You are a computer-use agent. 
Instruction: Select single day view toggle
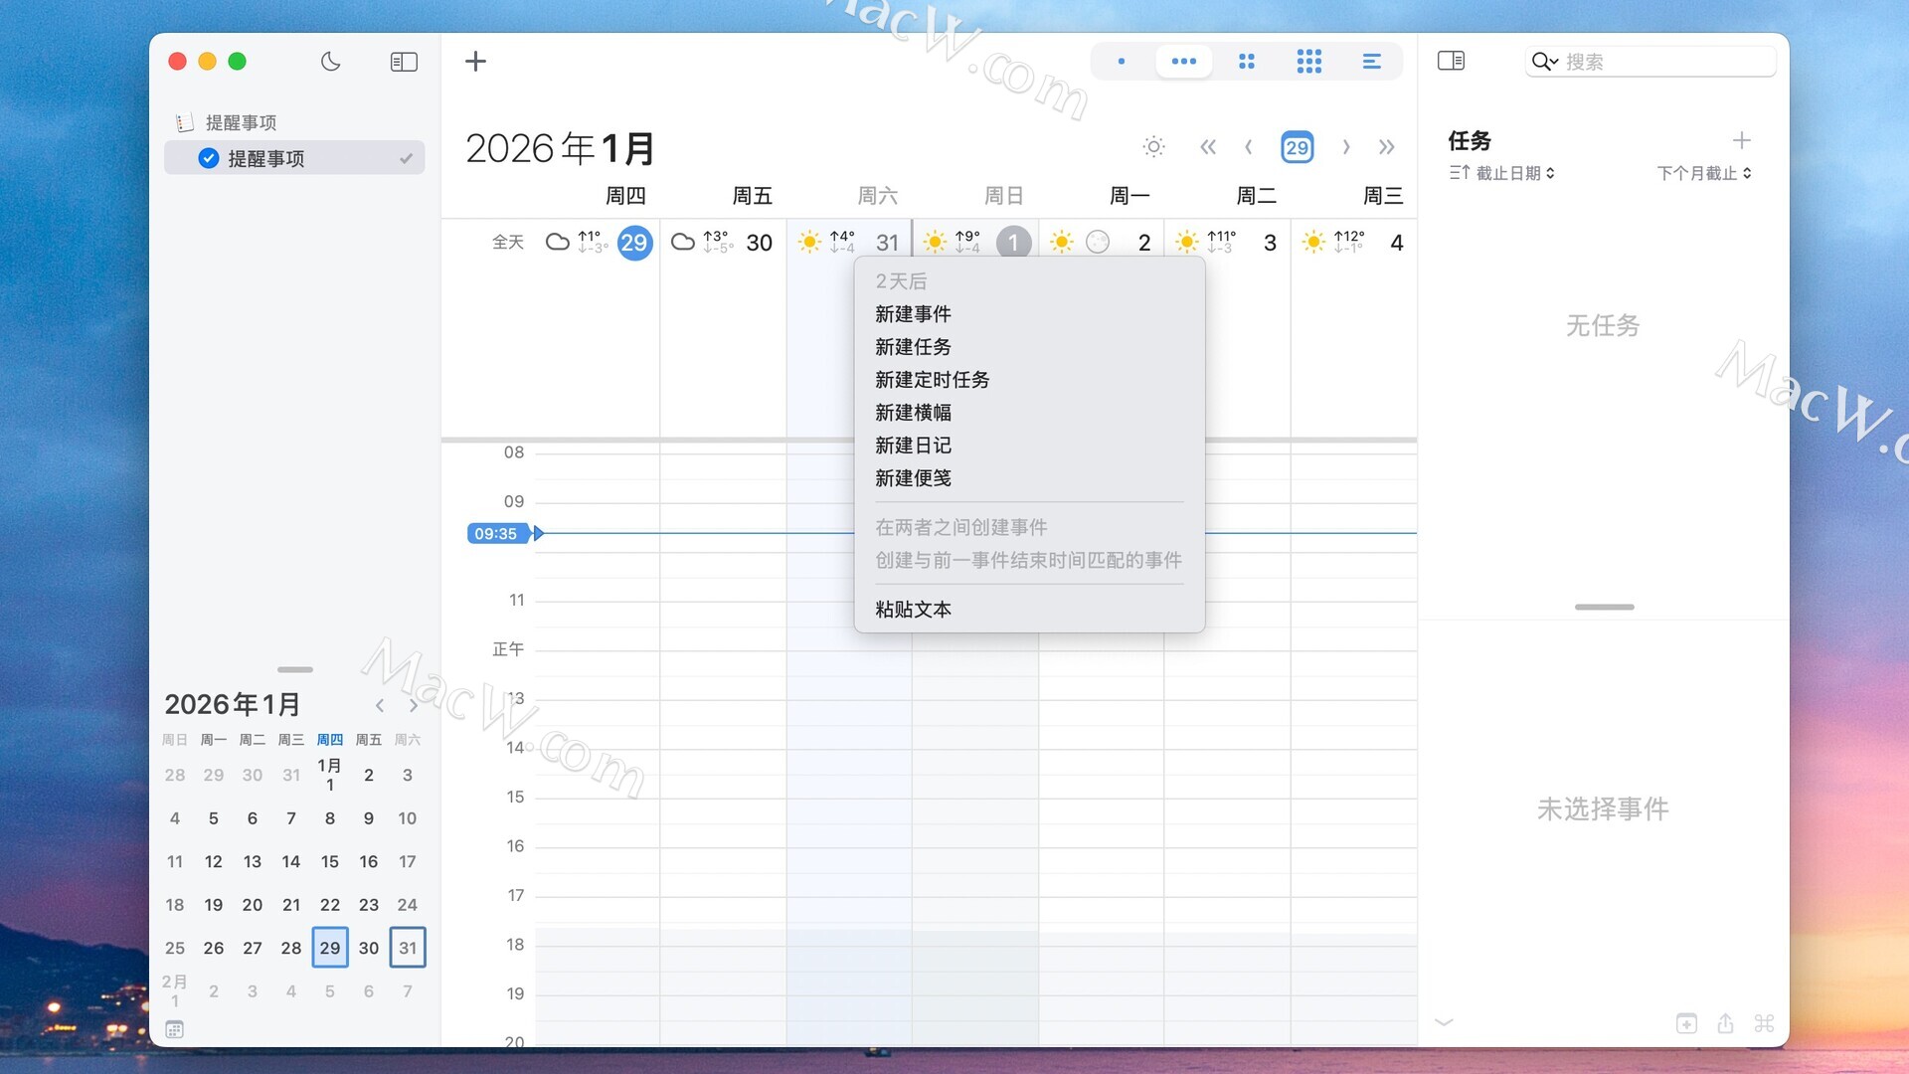(1122, 62)
